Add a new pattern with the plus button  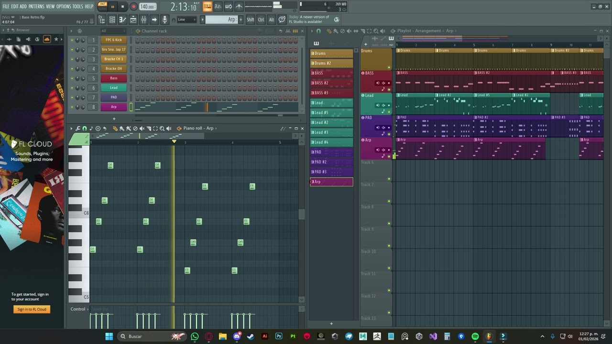[241, 20]
